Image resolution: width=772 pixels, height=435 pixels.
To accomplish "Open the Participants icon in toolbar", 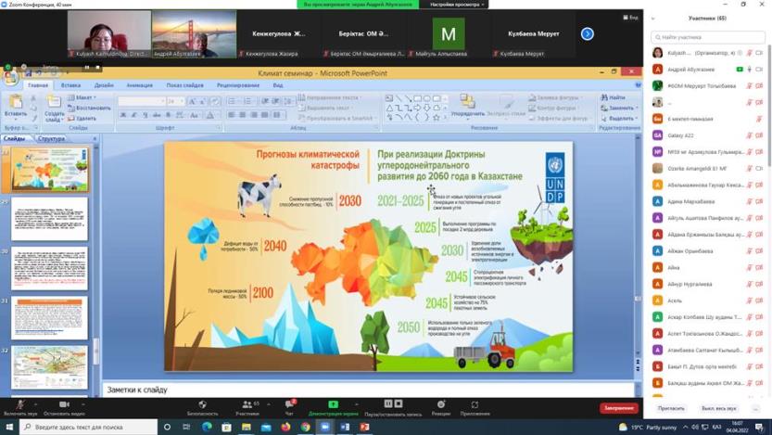I will [247, 405].
